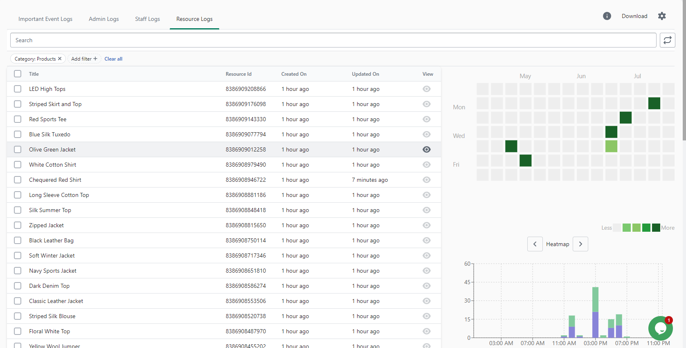The width and height of the screenshot is (686, 348).
Task: View Blue Silk Tuxedo log entry
Action: 426,134
